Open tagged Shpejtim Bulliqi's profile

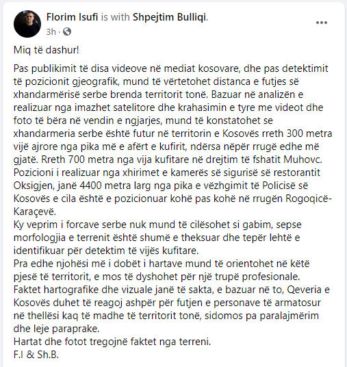(170, 17)
